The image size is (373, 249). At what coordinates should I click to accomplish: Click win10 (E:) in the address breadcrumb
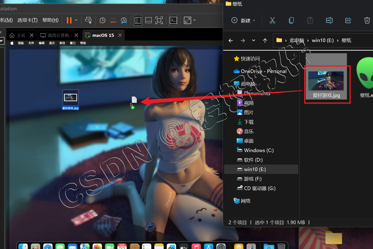click(323, 41)
